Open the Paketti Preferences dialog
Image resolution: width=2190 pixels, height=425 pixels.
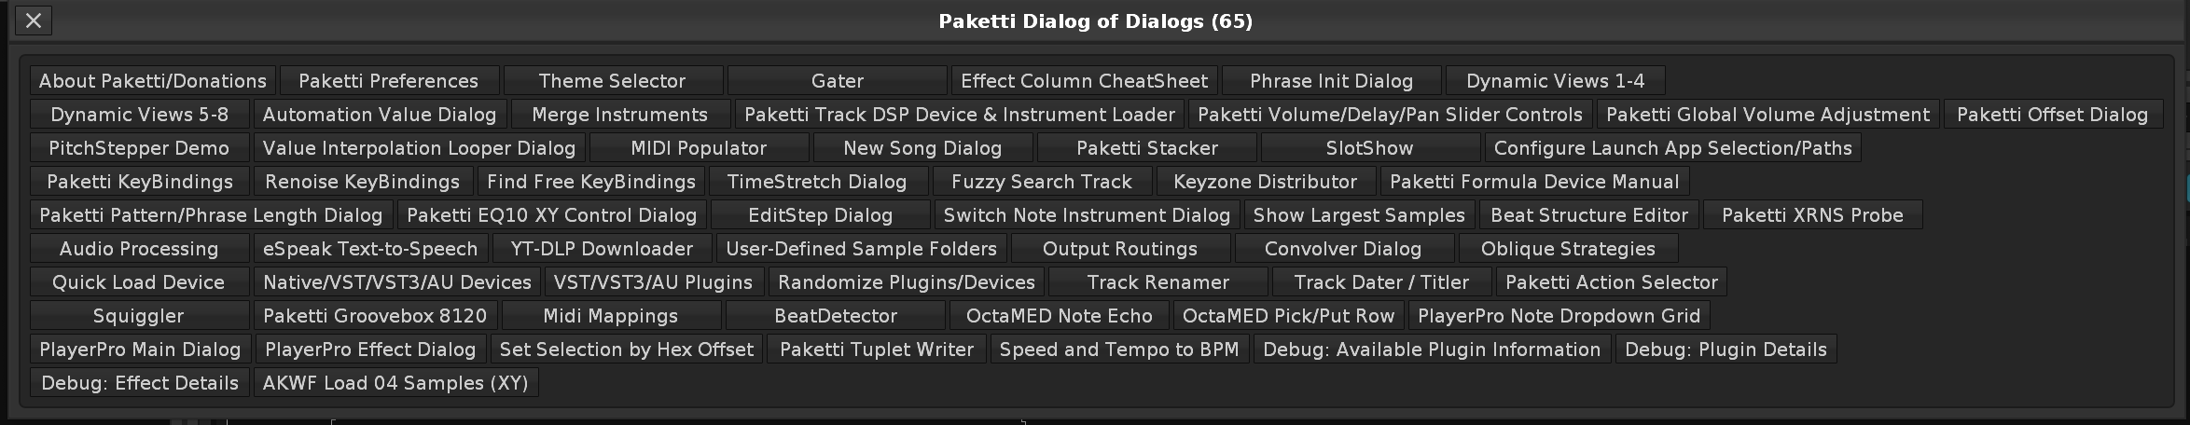point(388,81)
